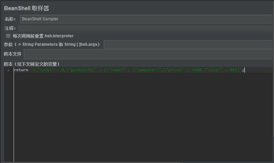Screen dimensions: 274x163
Task: Click the 脚本文件 script file field
Action: (148, 54)
